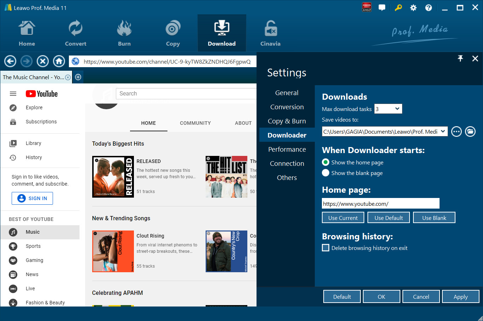The width and height of the screenshot is (483, 321).
Task: Click the Use Current button
Action: coord(343,218)
